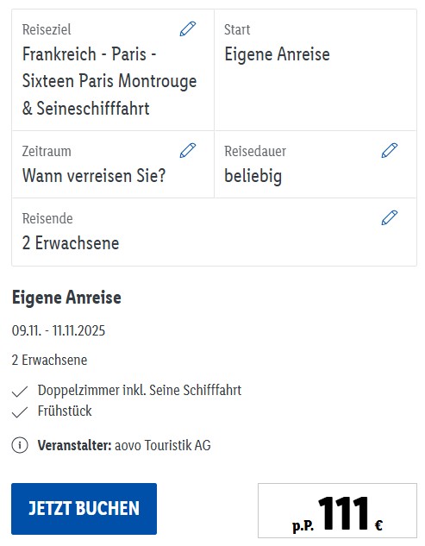Click the Reisedauer edit pencil icon
This screenshot has height=546, width=425.
click(389, 150)
